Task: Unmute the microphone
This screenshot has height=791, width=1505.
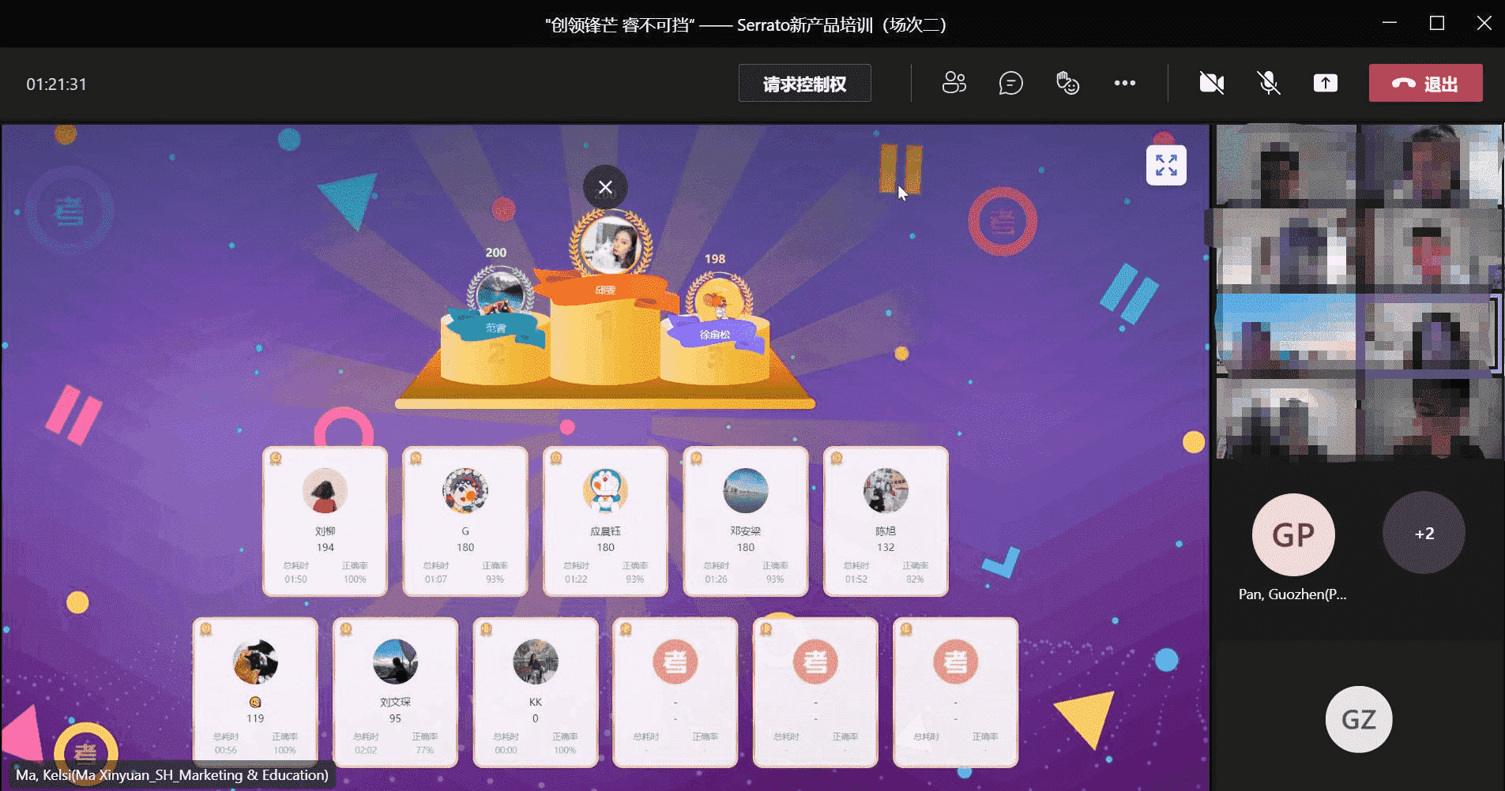Action: 1268,83
